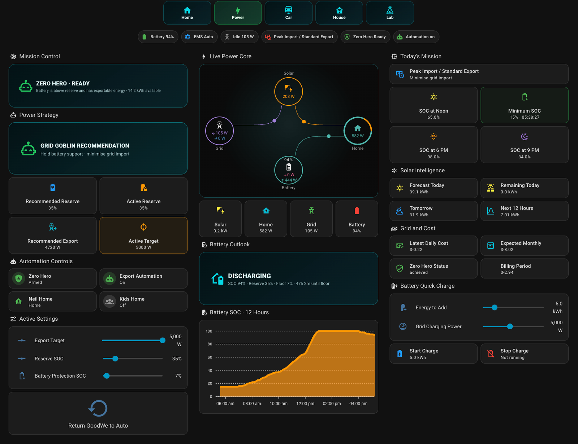The width and height of the screenshot is (578, 444).
Task: Click the Battery Protection SOC slider
Action: click(x=132, y=376)
